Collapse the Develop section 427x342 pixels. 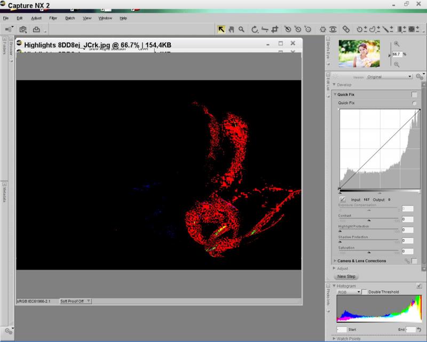[334, 85]
